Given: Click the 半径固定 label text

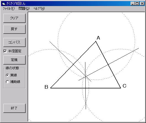Looking at the screenshot, I should (x=15, y=51).
